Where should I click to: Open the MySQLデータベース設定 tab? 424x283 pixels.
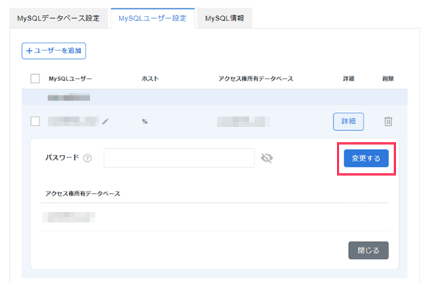[58, 18]
